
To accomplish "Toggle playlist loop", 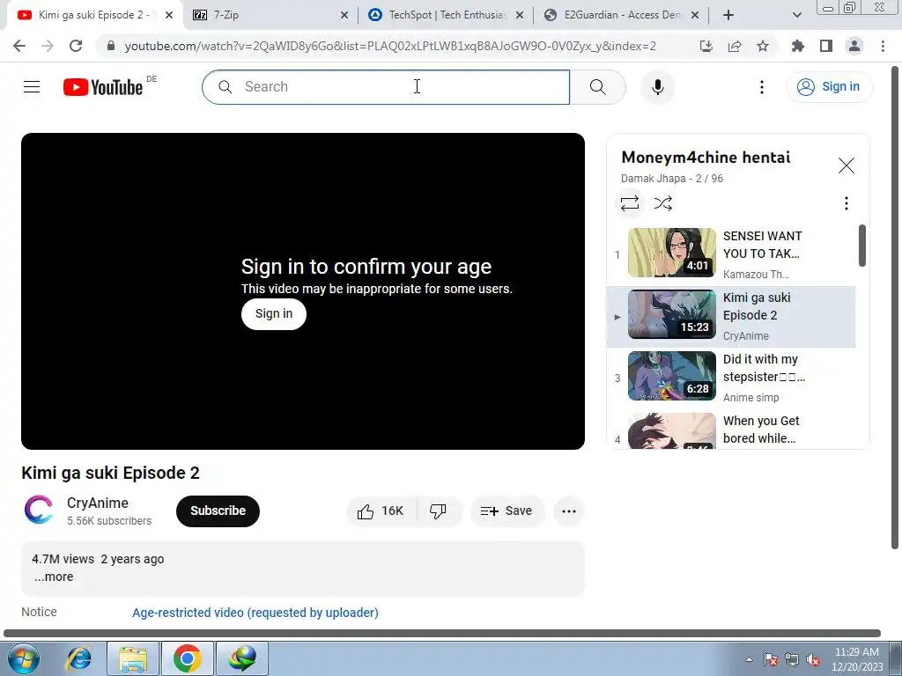I will tap(630, 203).
